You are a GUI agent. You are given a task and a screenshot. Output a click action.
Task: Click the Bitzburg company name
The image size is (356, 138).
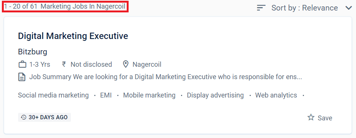coord(32,52)
